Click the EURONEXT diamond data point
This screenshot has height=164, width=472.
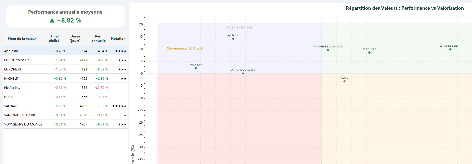click(x=369, y=53)
